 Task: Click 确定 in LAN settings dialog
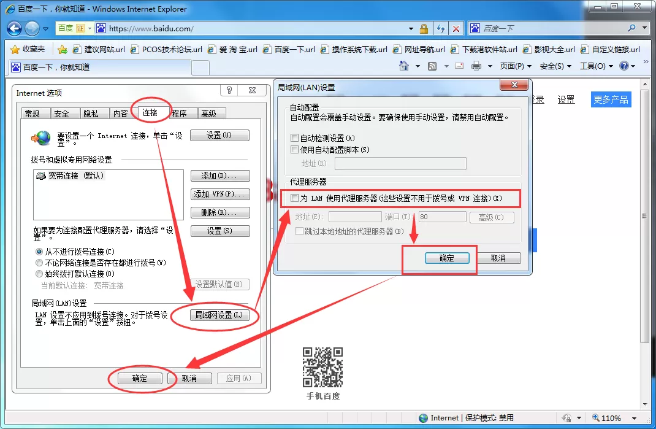coord(447,258)
